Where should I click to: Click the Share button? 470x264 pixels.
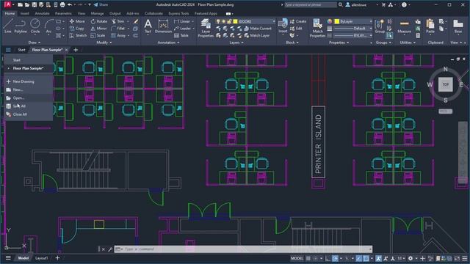pyautogui.click(x=101, y=5)
